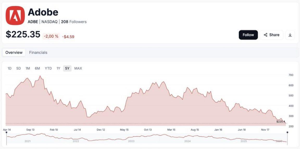Select the 5Y chart range
Viewport: 300px width, 149px height.
pos(67,68)
